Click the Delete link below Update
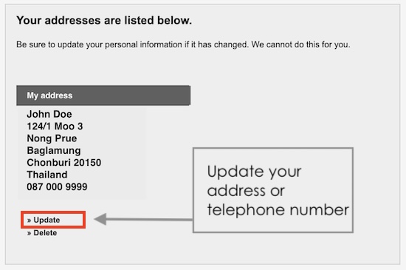Viewport: 406px width, 270px height. click(x=45, y=233)
